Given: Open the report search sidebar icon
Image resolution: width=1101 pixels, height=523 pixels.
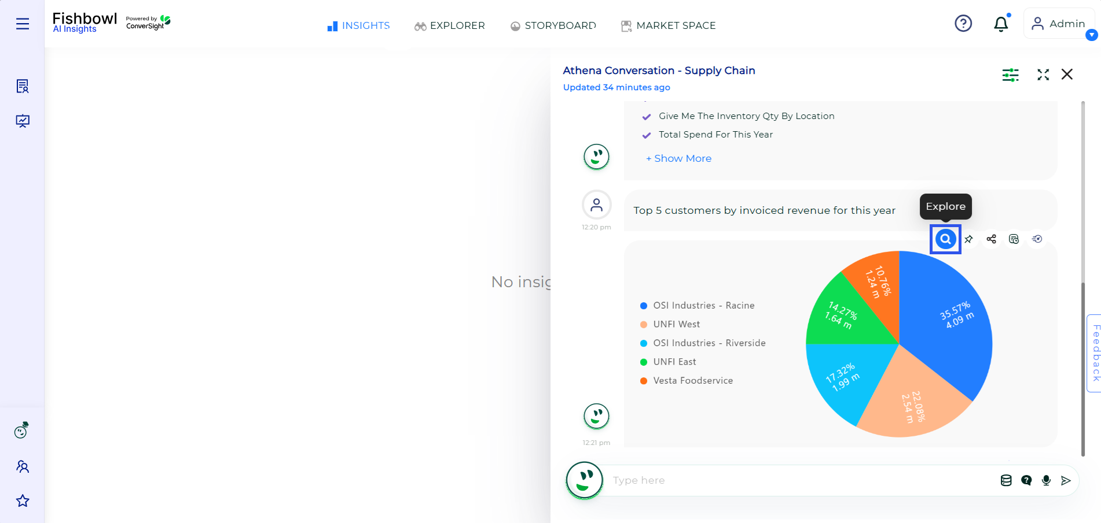Looking at the screenshot, I should coord(23,86).
